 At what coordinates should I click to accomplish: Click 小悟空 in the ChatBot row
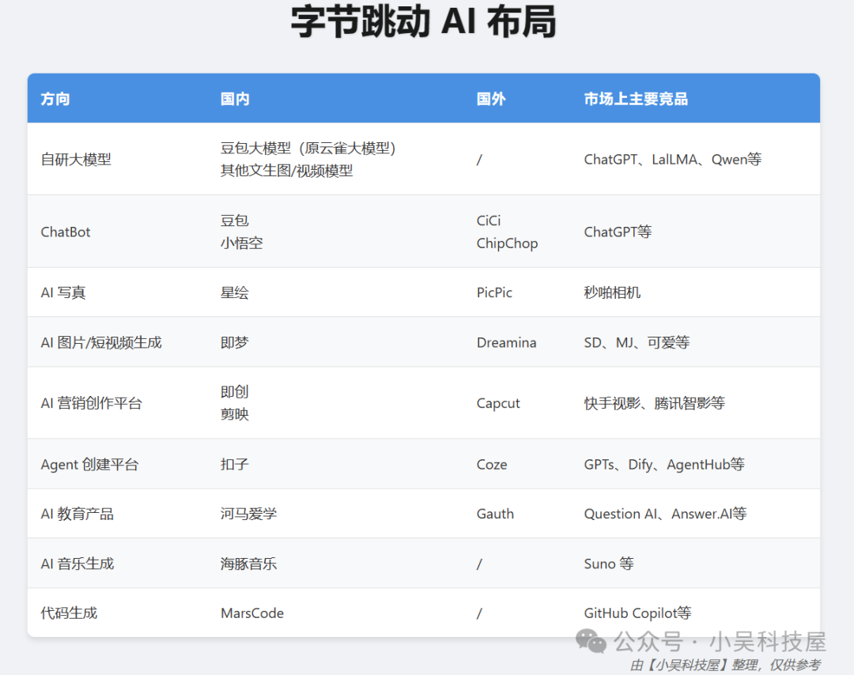pos(242,243)
